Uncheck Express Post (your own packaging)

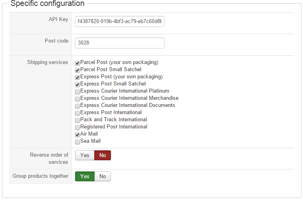click(x=77, y=77)
